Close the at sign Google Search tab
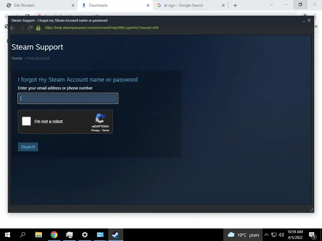Screen dimensions: 322x241 click(x=223, y=5)
